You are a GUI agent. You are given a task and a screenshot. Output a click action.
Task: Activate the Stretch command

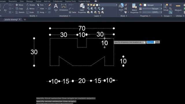point(20,12)
